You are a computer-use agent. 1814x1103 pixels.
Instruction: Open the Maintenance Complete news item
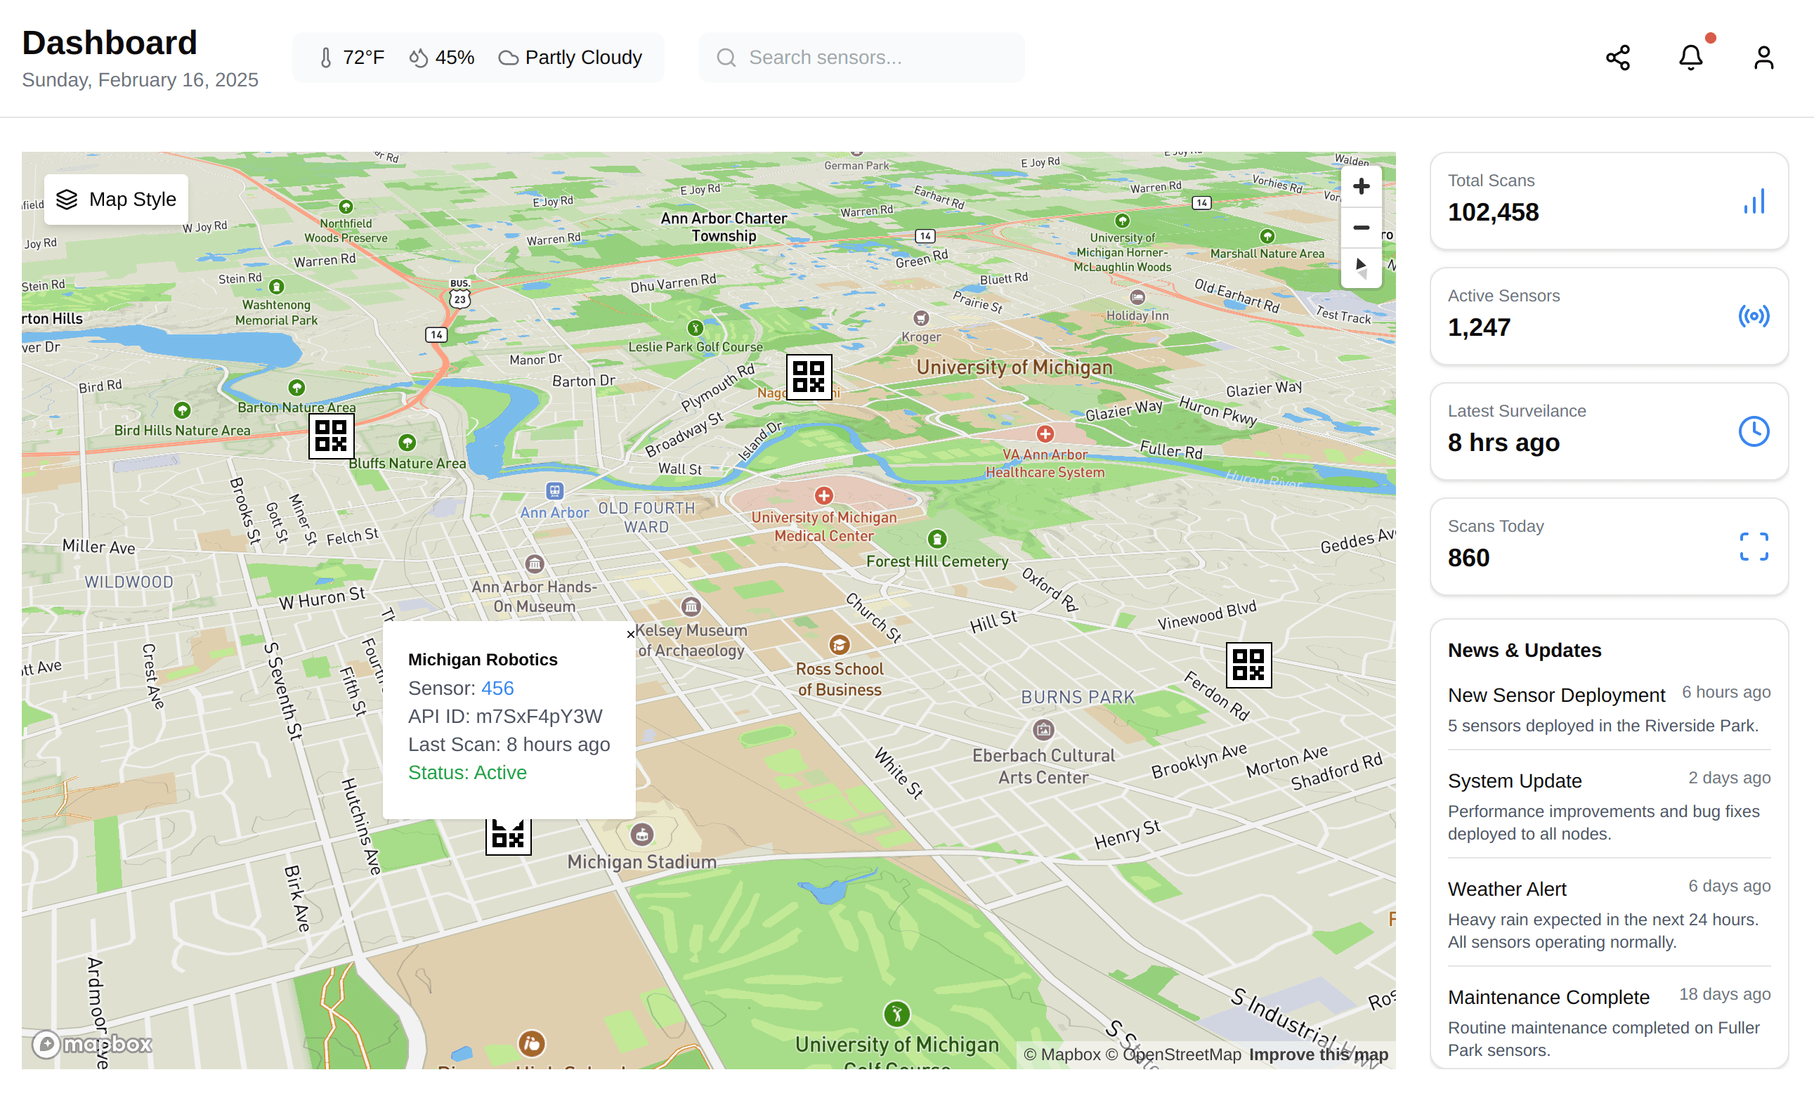pos(1609,1022)
